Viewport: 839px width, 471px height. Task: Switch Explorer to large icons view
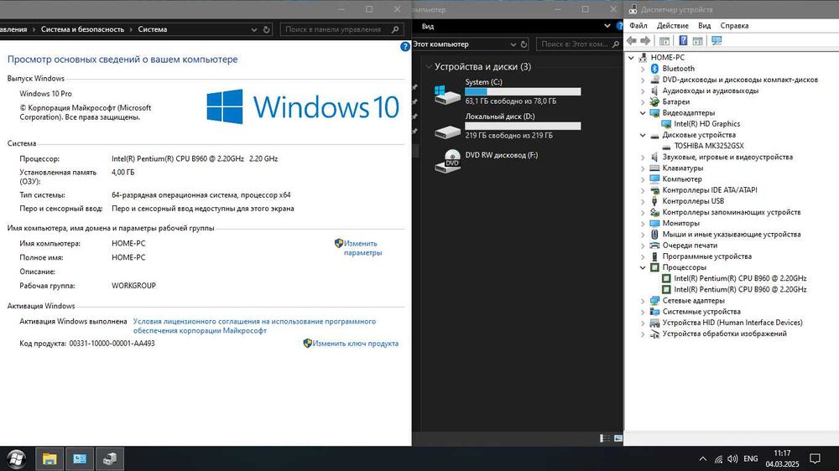click(x=618, y=438)
